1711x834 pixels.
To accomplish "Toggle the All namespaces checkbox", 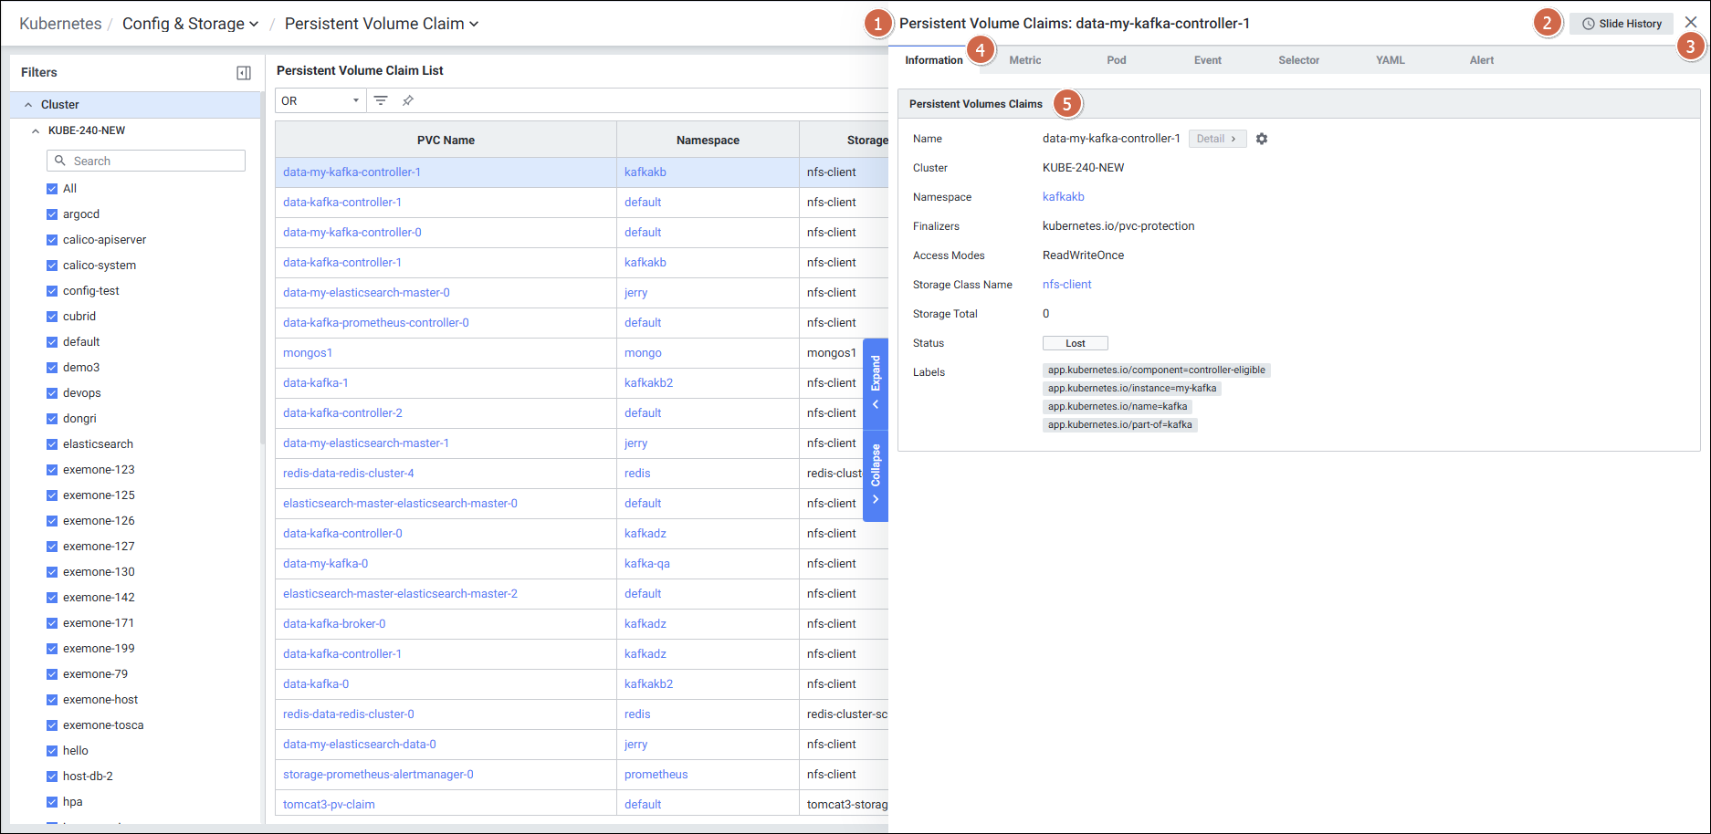I will pos(52,189).
